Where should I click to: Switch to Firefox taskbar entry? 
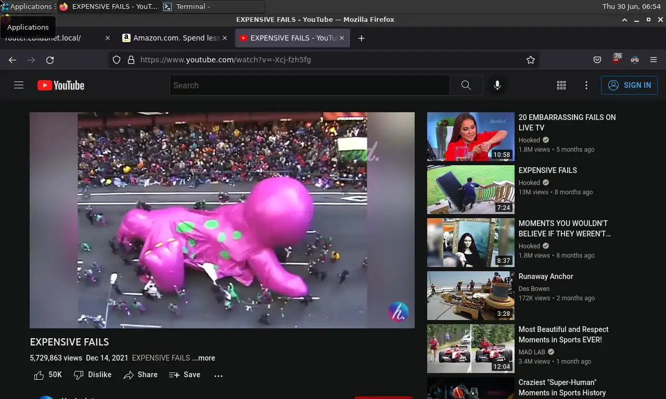click(x=108, y=7)
